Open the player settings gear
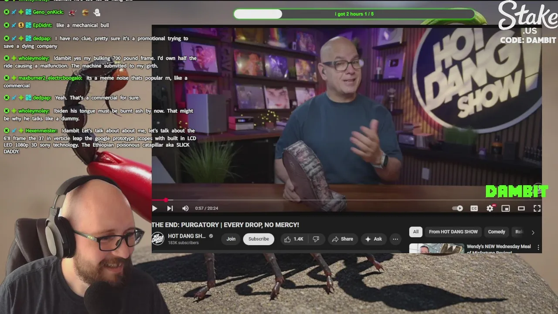Viewport: 558px width, 314px height. click(x=490, y=208)
